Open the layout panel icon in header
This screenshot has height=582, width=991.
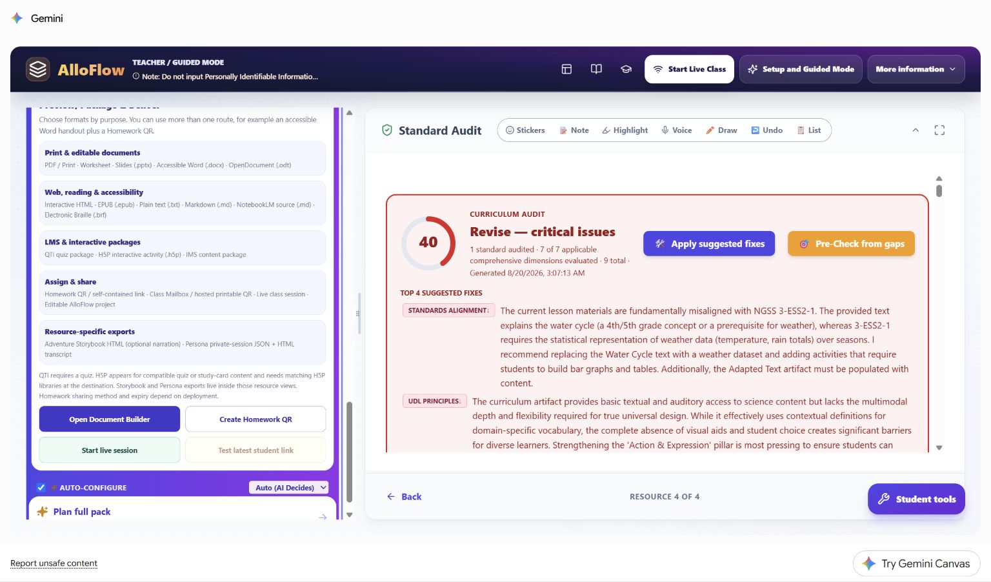[566, 69]
